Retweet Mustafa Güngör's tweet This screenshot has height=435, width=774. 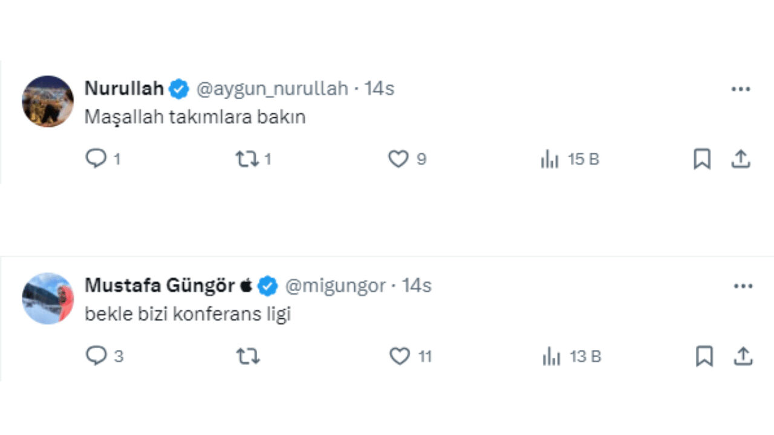[247, 356]
